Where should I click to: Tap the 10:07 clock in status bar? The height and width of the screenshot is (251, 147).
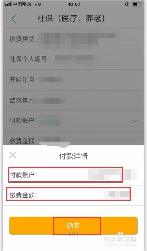click(74, 4)
